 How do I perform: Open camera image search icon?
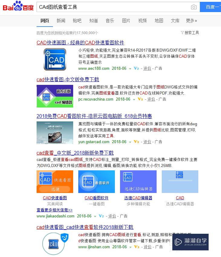point(193,7)
